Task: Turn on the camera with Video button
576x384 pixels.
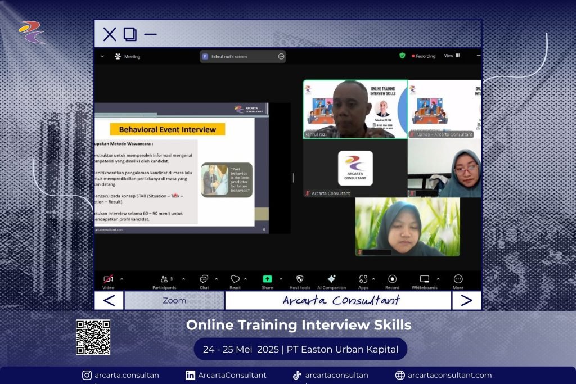Action: click(x=108, y=279)
